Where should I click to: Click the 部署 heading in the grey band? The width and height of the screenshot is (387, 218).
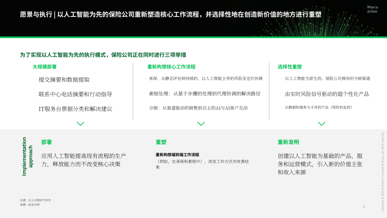coord(46,142)
